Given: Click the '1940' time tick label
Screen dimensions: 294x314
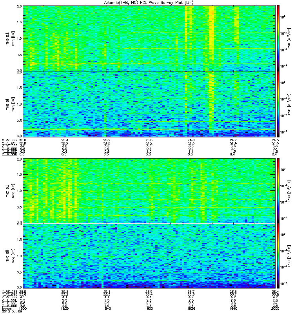Looking at the screenshot, I should 233,309.
